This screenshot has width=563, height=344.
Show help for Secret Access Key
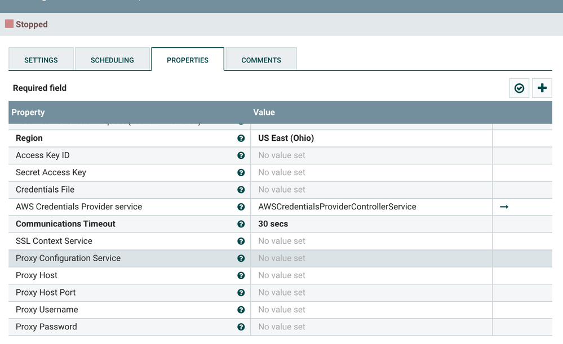[241, 172]
